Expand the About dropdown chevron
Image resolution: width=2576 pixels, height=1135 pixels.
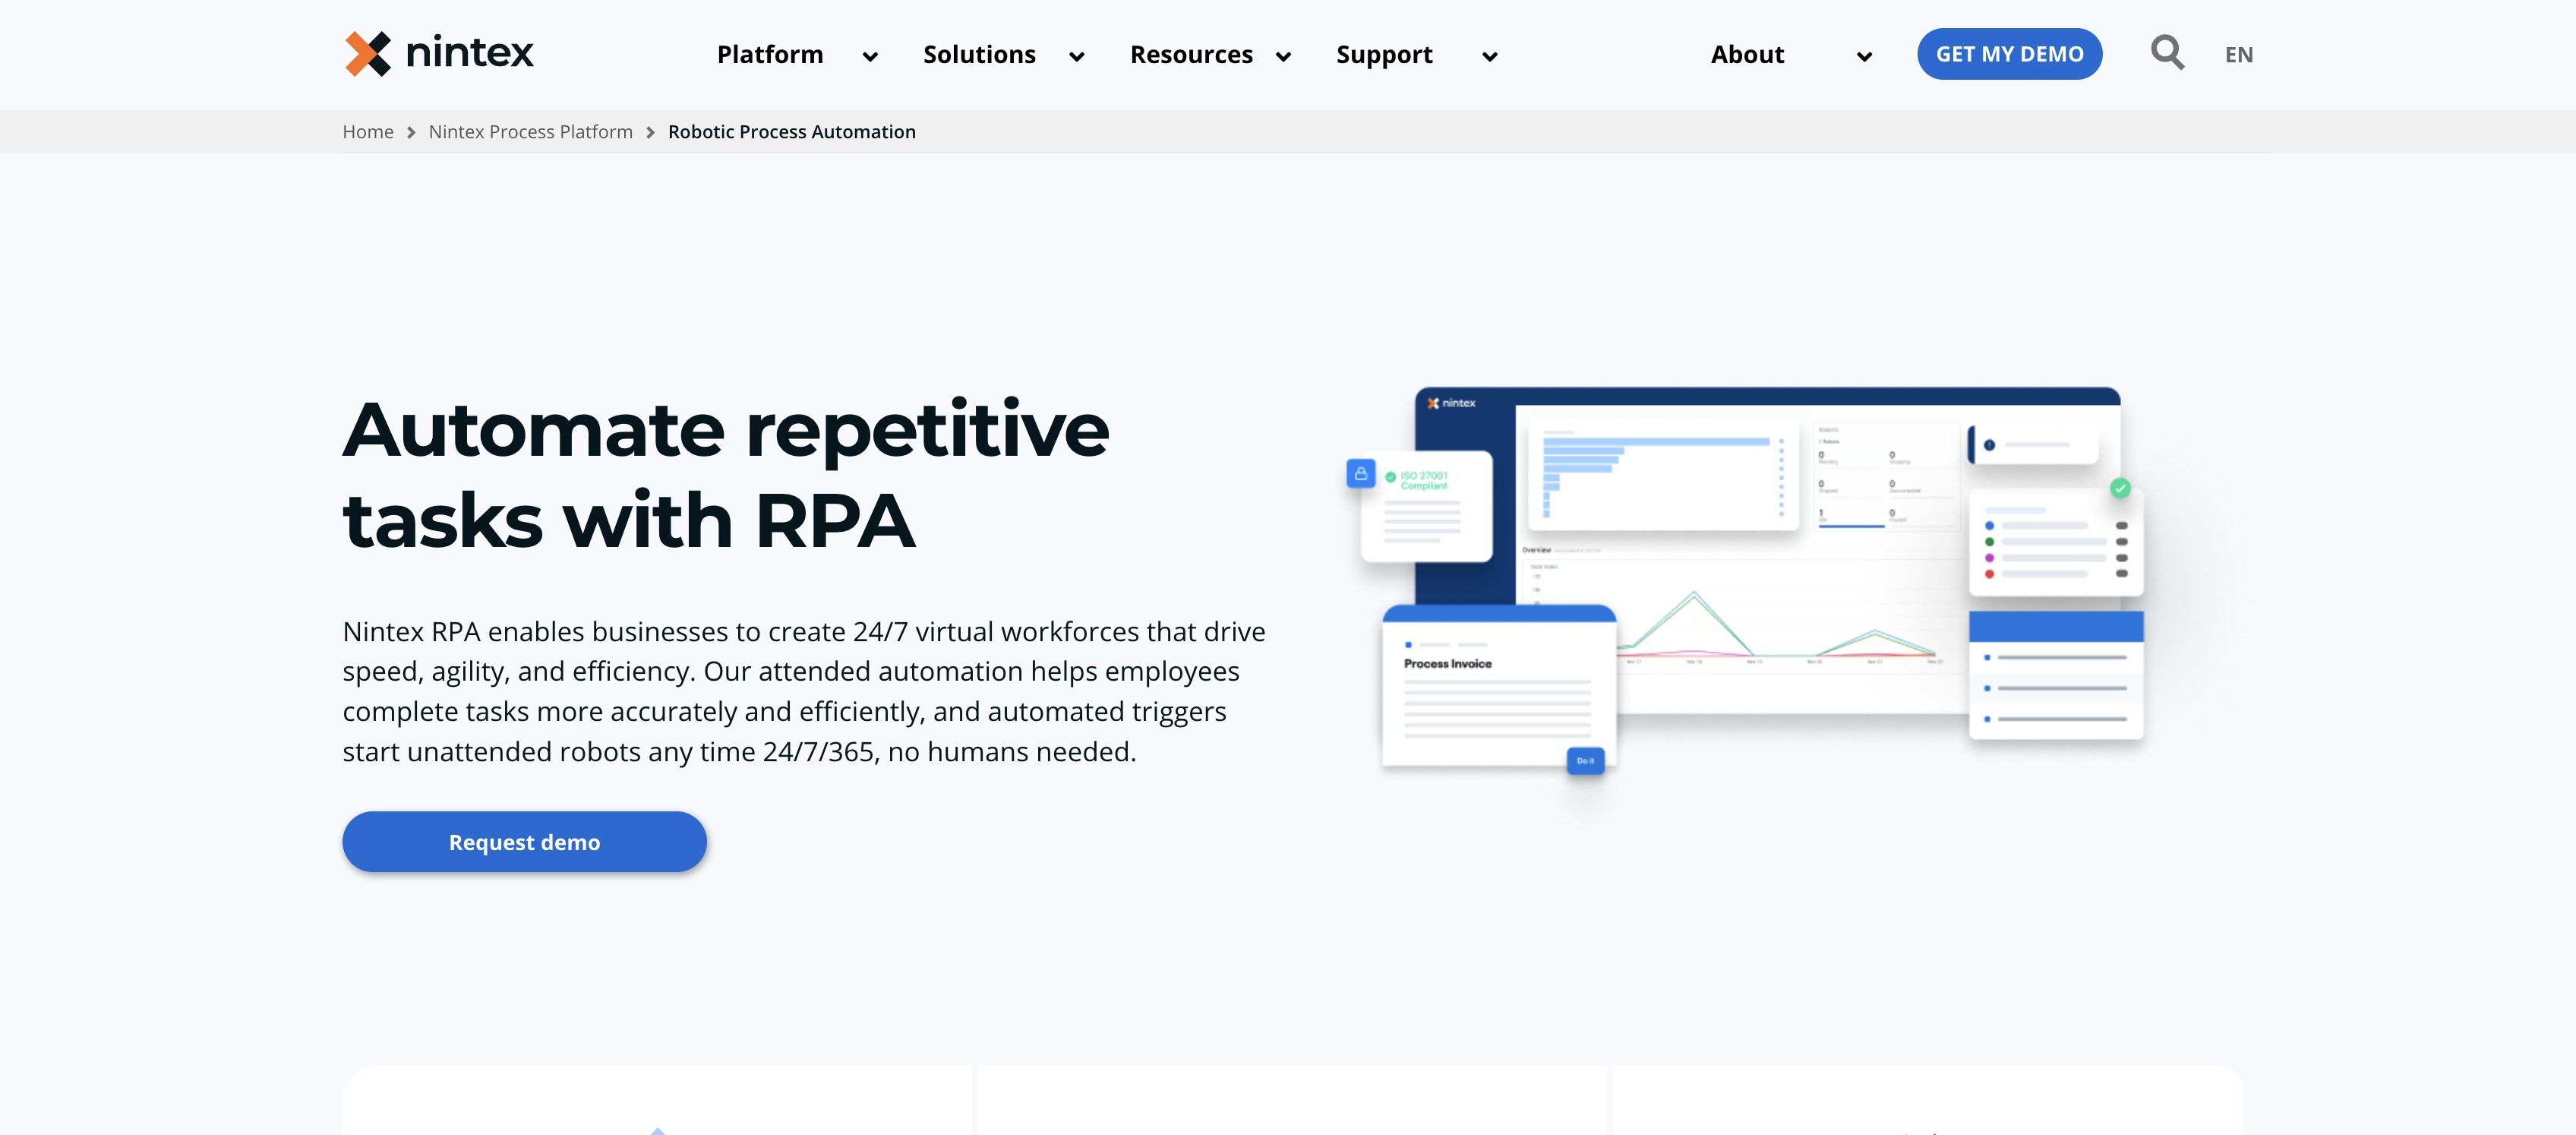tap(1864, 57)
